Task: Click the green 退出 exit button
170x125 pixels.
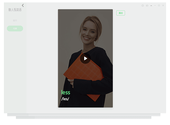Action: tap(121, 13)
